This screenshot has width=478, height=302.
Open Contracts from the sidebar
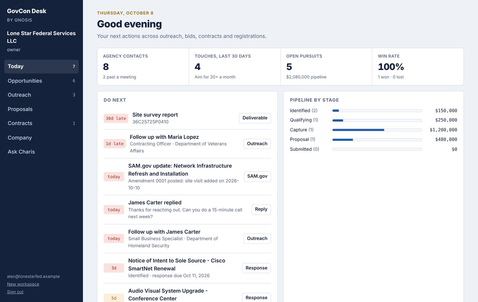[x=41, y=123]
